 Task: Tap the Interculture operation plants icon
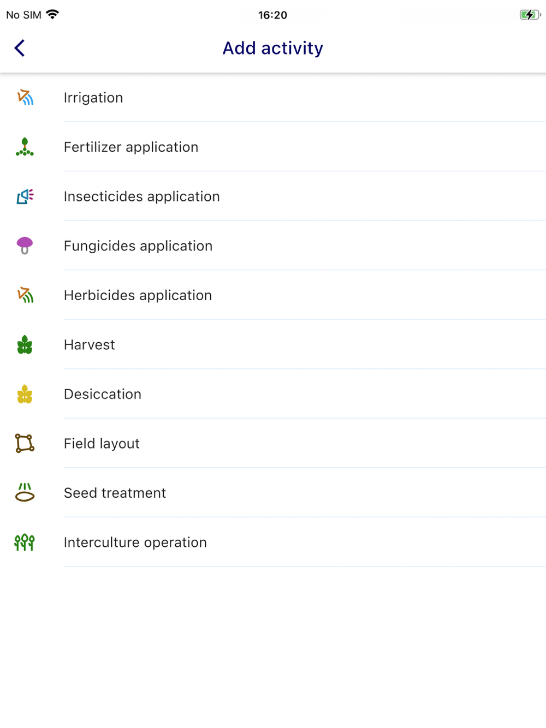pyautogui.click(x=25, y=542)
